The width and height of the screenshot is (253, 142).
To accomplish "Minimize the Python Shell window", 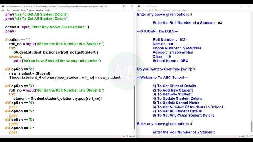I will [x=234, y=6].
